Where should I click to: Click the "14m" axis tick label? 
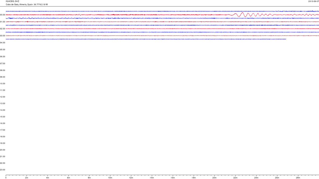[152, 178]
